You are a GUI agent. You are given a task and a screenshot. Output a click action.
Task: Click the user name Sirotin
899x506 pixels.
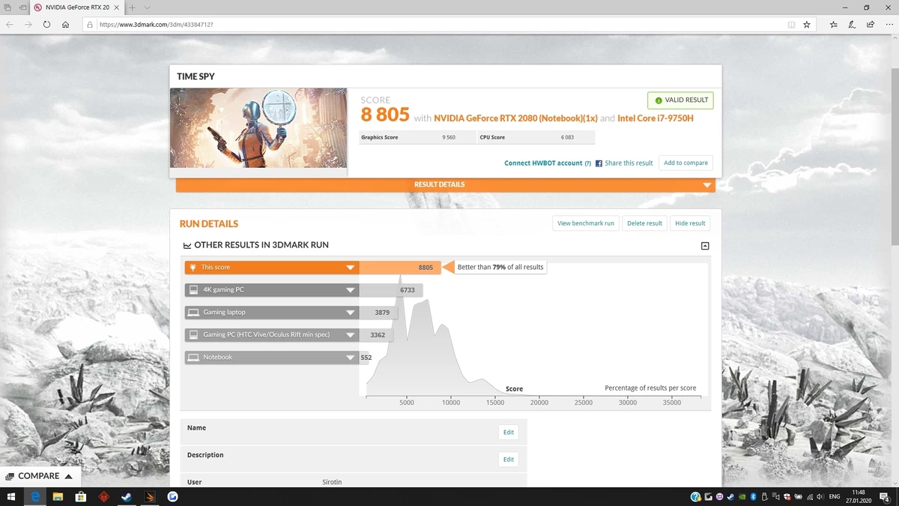coord(332,482)
